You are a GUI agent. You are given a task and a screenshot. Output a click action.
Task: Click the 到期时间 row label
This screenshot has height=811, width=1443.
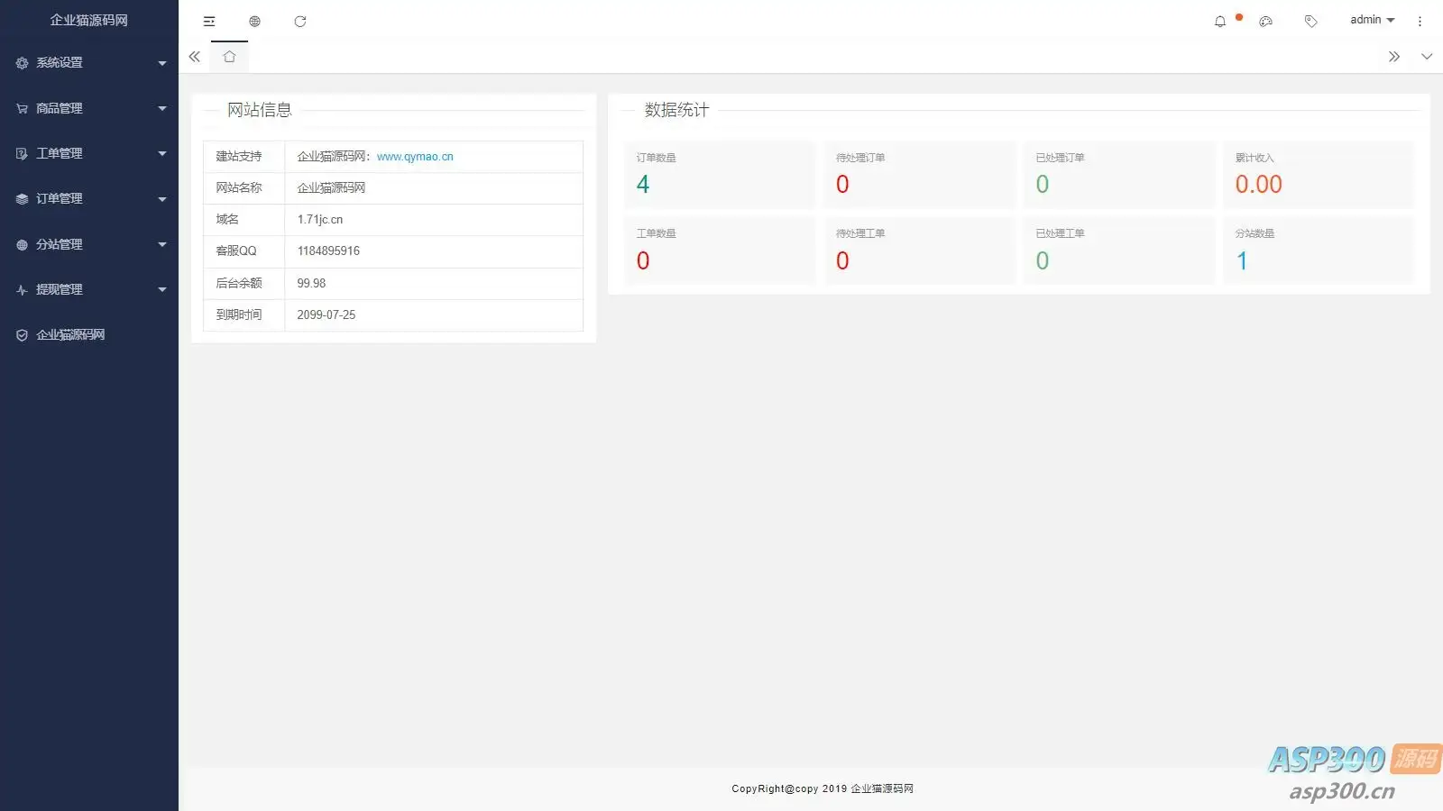point(239,314)
